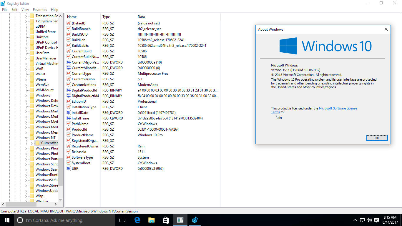Sort values by the Name column header
Screen dimensions: 402x226
(x=83, y=17)
